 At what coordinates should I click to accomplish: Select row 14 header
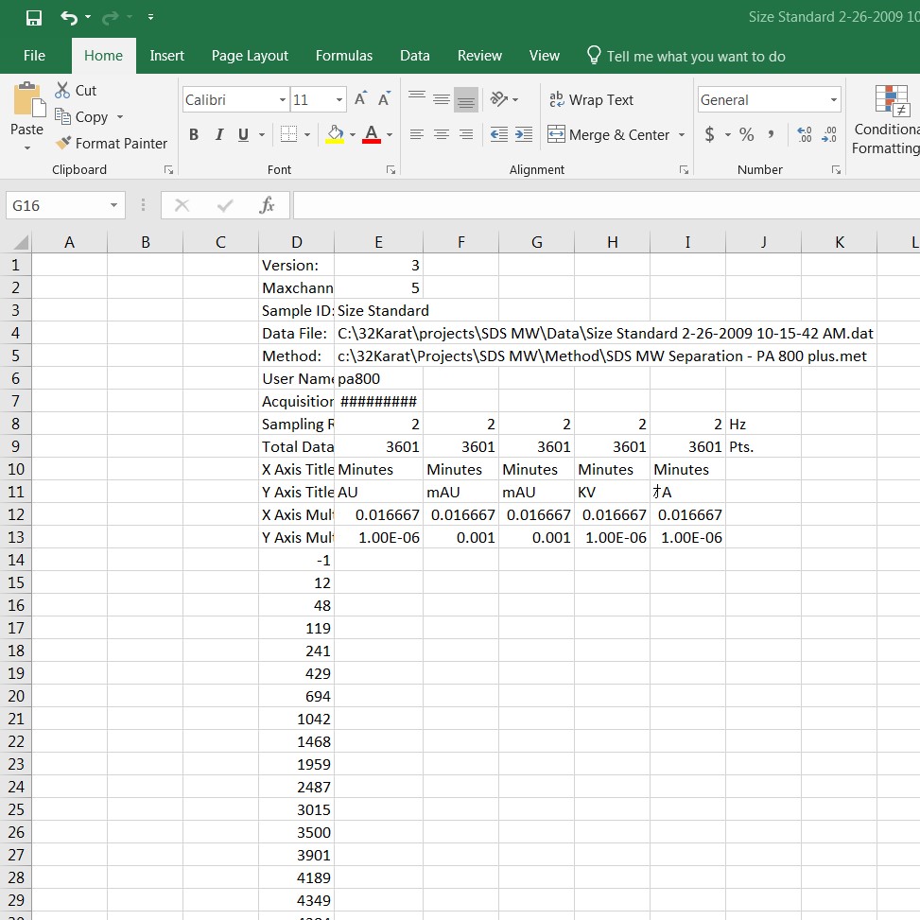pos(16,560)
